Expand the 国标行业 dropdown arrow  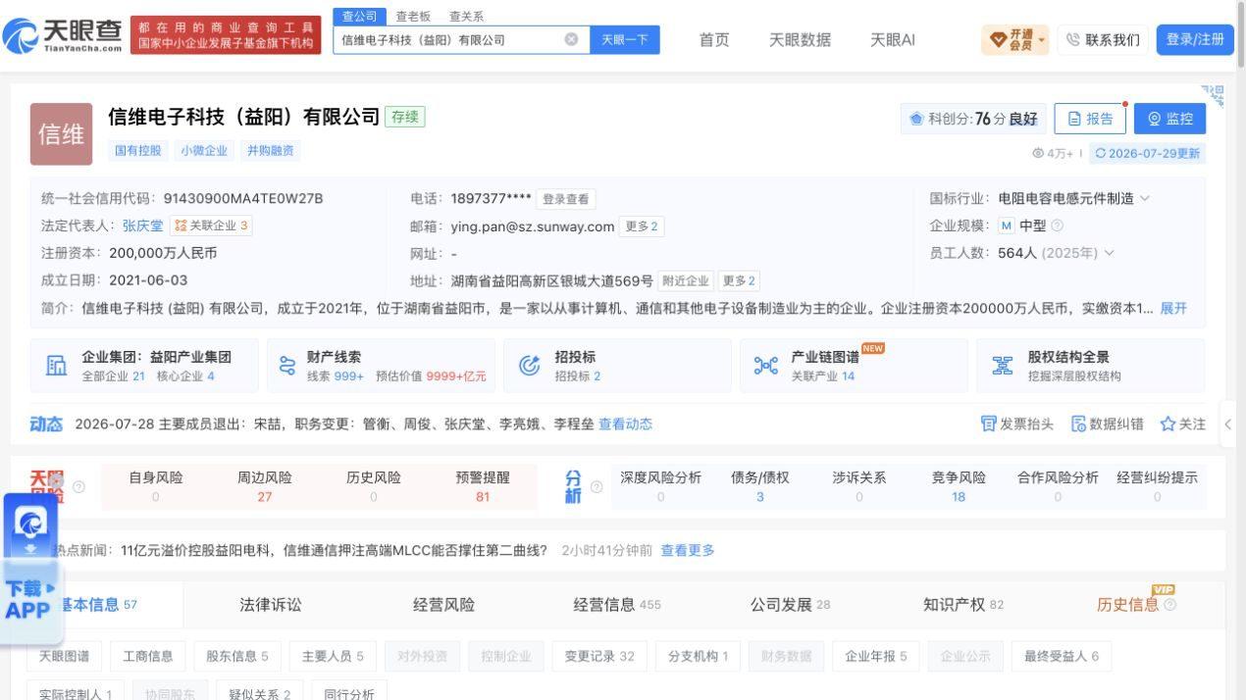click(x=1144, y=198)
